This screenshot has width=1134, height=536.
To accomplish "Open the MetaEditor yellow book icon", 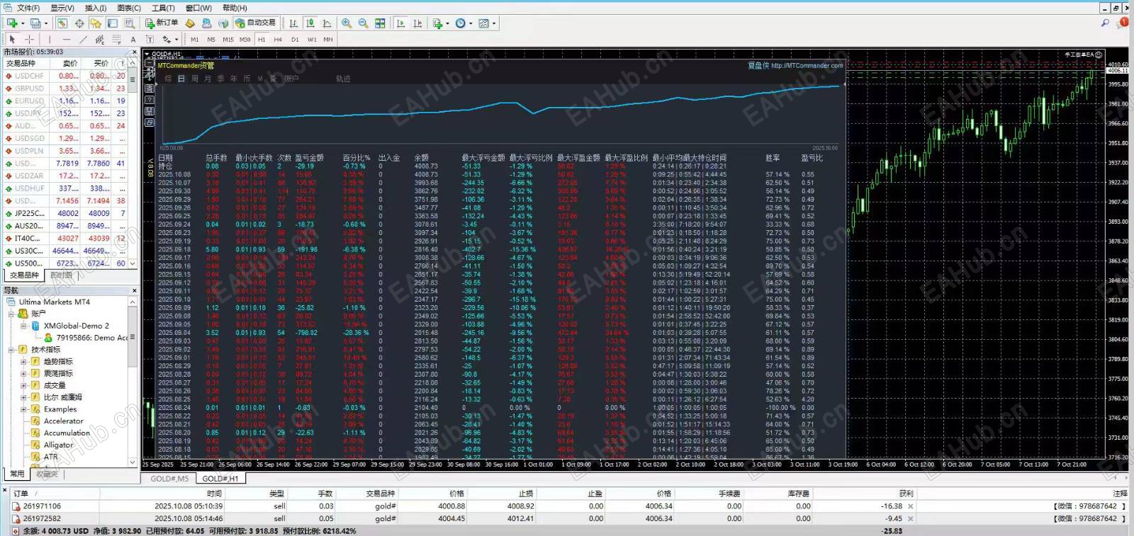I will 190,23.
